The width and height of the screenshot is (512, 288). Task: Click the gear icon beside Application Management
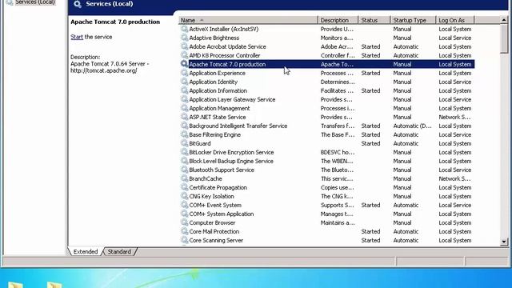[x=184, y=108]
